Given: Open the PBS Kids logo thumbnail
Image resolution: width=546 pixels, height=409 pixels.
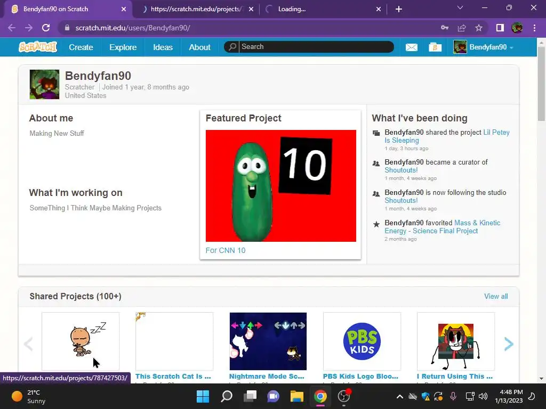Looking at the screenshot, I should point(362,341).
